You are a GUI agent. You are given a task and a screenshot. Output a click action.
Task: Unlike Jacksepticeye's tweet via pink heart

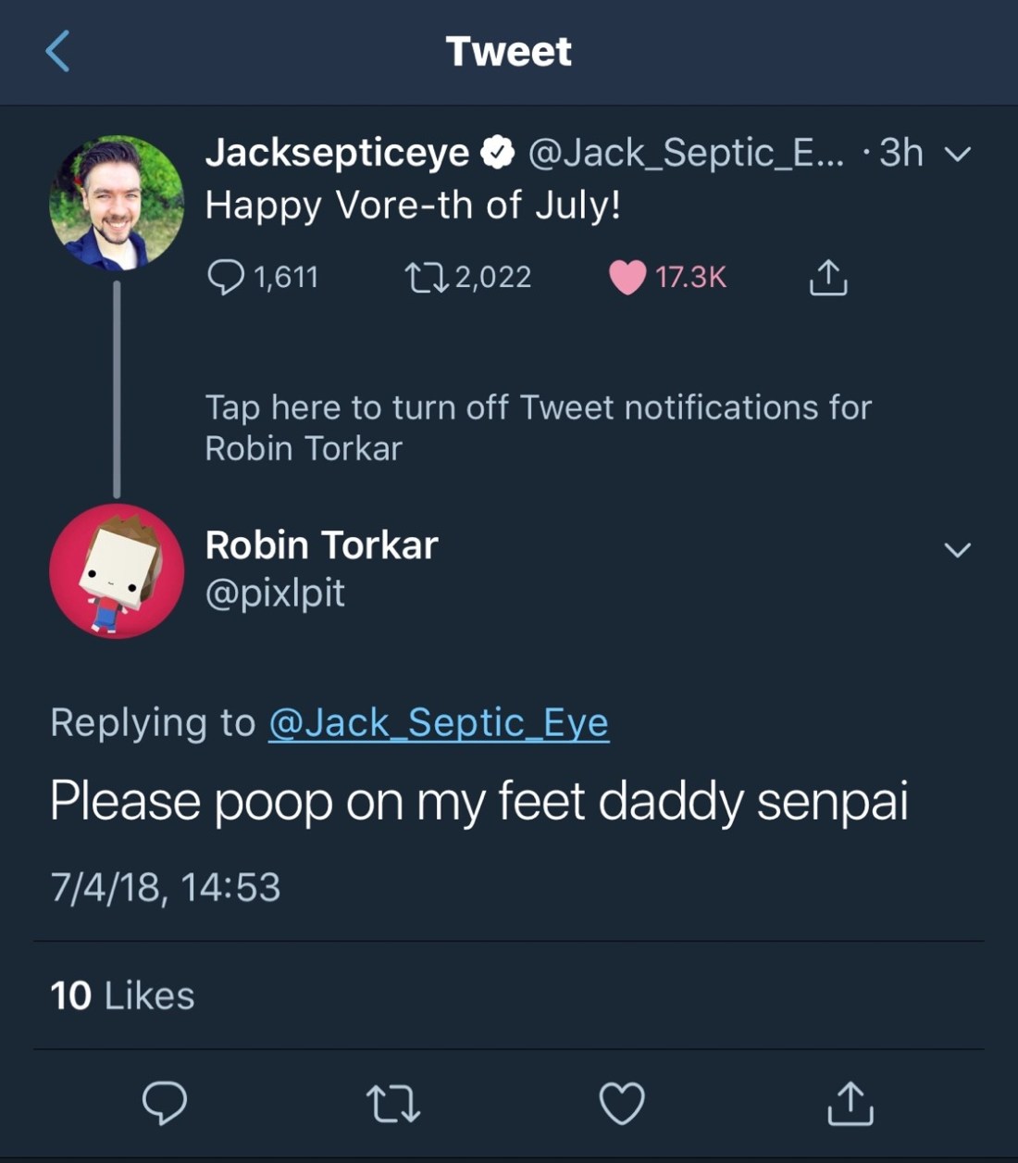click(x=627, y=277)
